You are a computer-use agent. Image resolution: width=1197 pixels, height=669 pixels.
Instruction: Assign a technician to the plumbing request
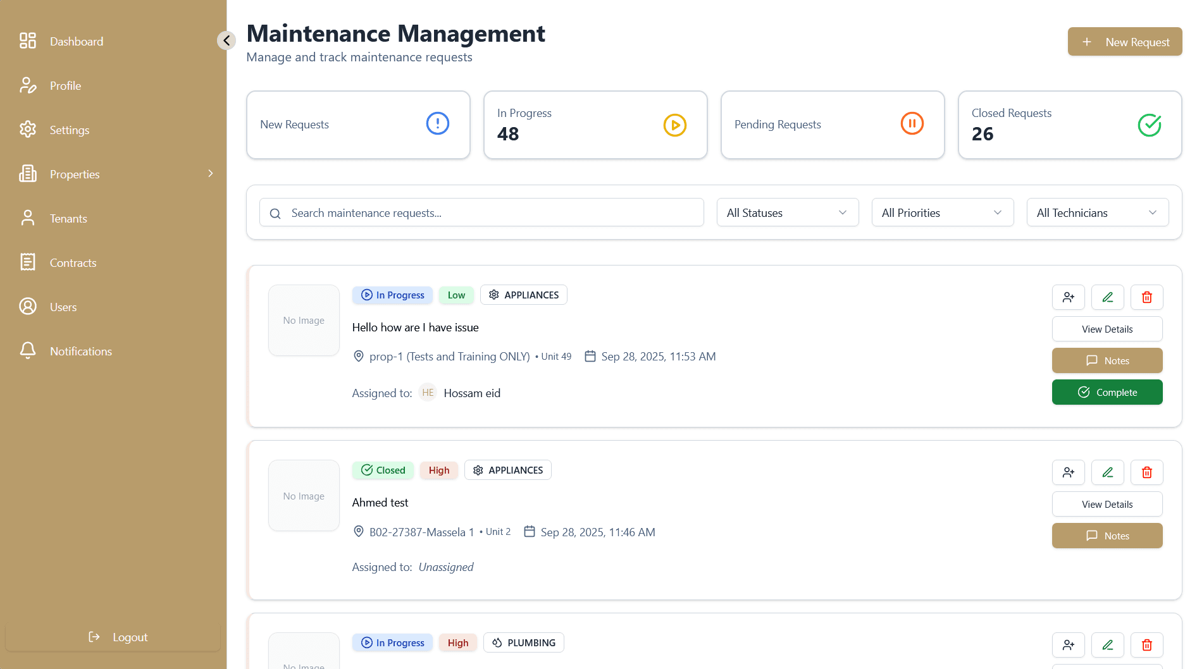[1068, 645]
